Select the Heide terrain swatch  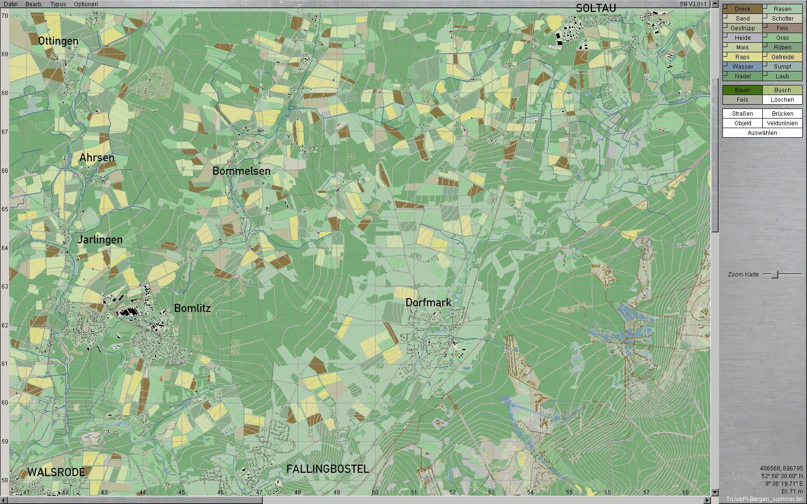coord(743,37)
